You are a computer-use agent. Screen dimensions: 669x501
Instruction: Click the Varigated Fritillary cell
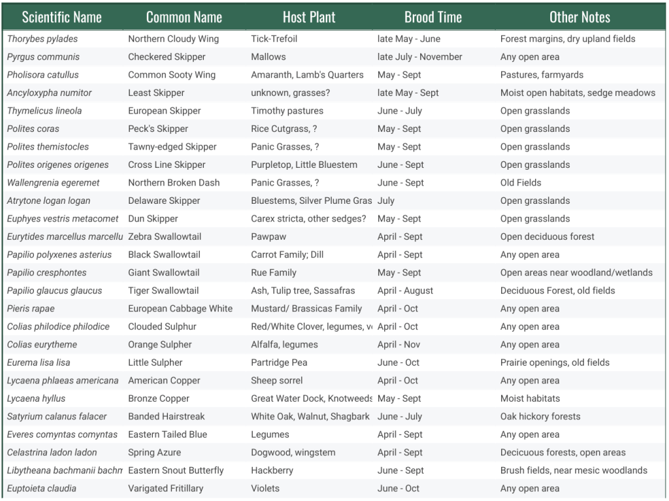165,488
